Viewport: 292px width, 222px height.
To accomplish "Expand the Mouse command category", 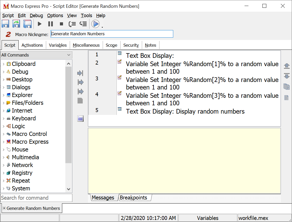I will coord(4,150).
